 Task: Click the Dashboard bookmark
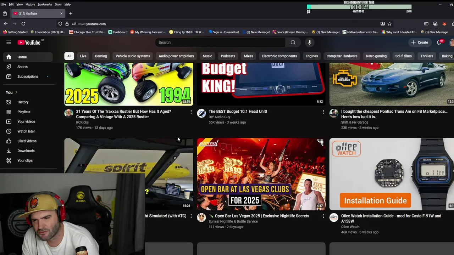[118, 32]
